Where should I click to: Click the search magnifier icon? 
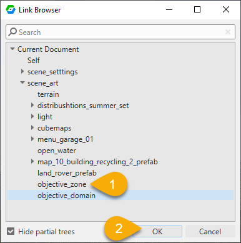(x=12, y=32)
